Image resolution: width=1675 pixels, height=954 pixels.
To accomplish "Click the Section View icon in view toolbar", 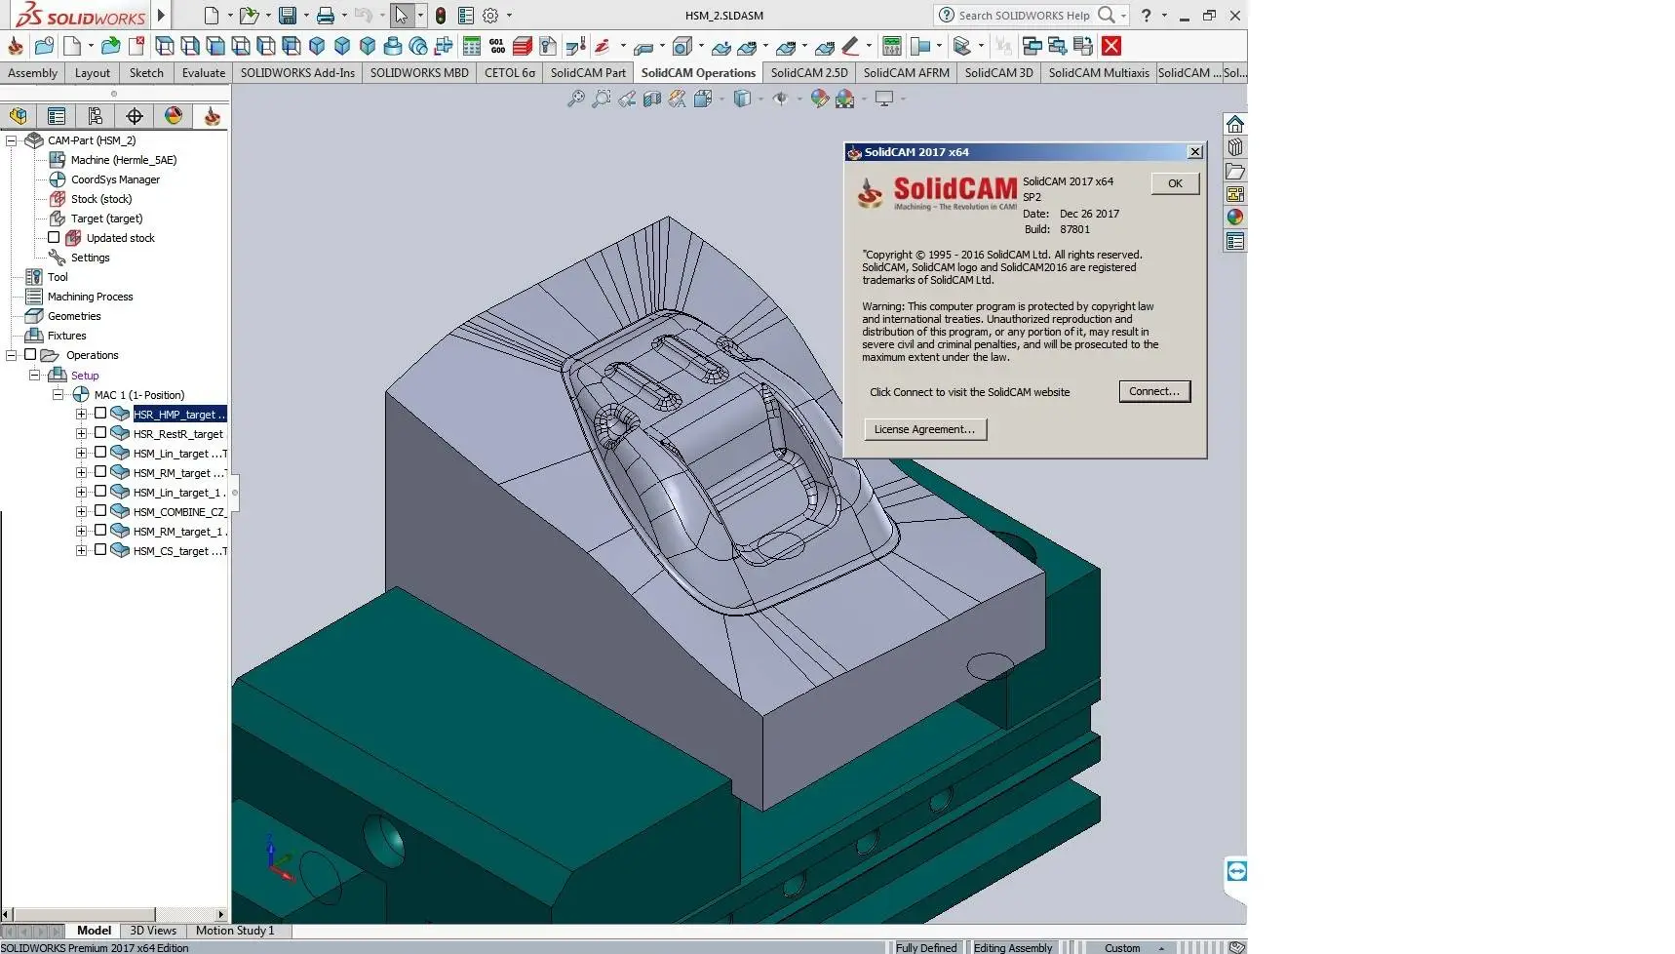I will click(652, 99).
